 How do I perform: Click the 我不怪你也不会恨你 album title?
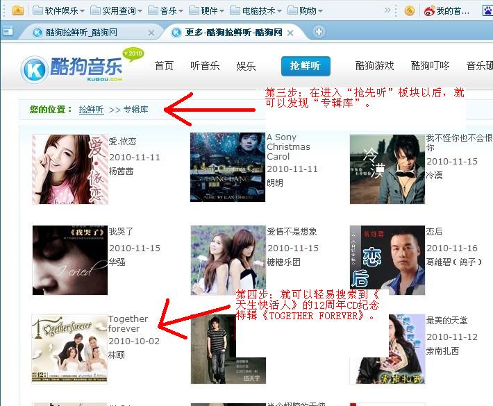click(x=460, y=142)
